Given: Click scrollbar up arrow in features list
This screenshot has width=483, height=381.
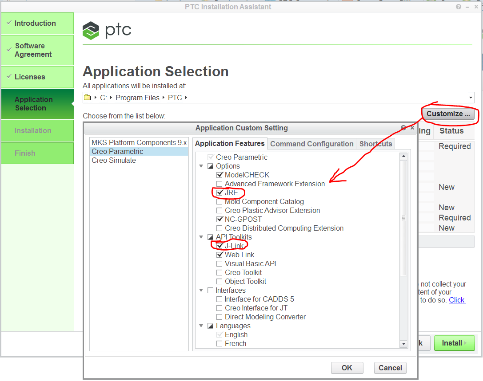Looking at the screenshot, I should (403, 156).
